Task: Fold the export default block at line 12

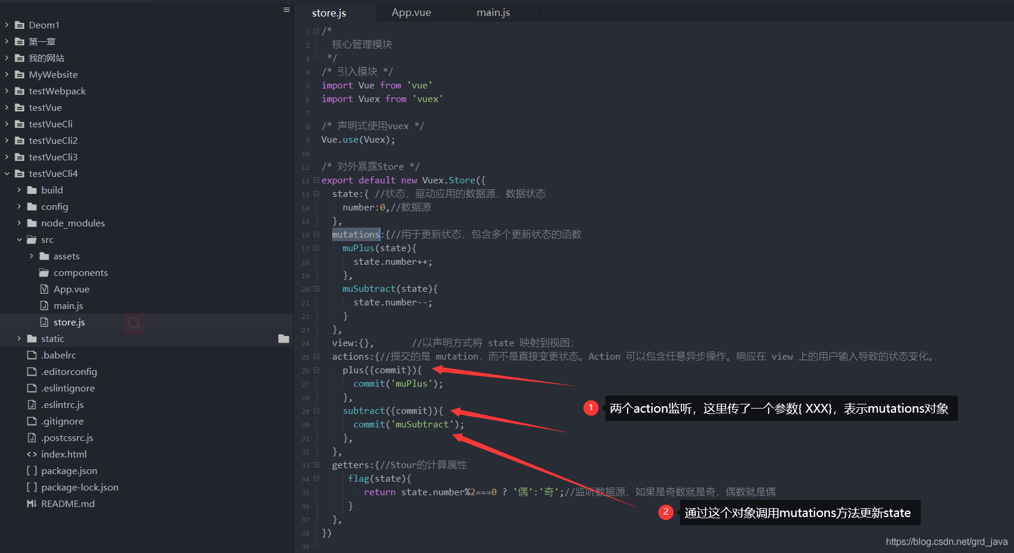Action: (x=316, y=180)
